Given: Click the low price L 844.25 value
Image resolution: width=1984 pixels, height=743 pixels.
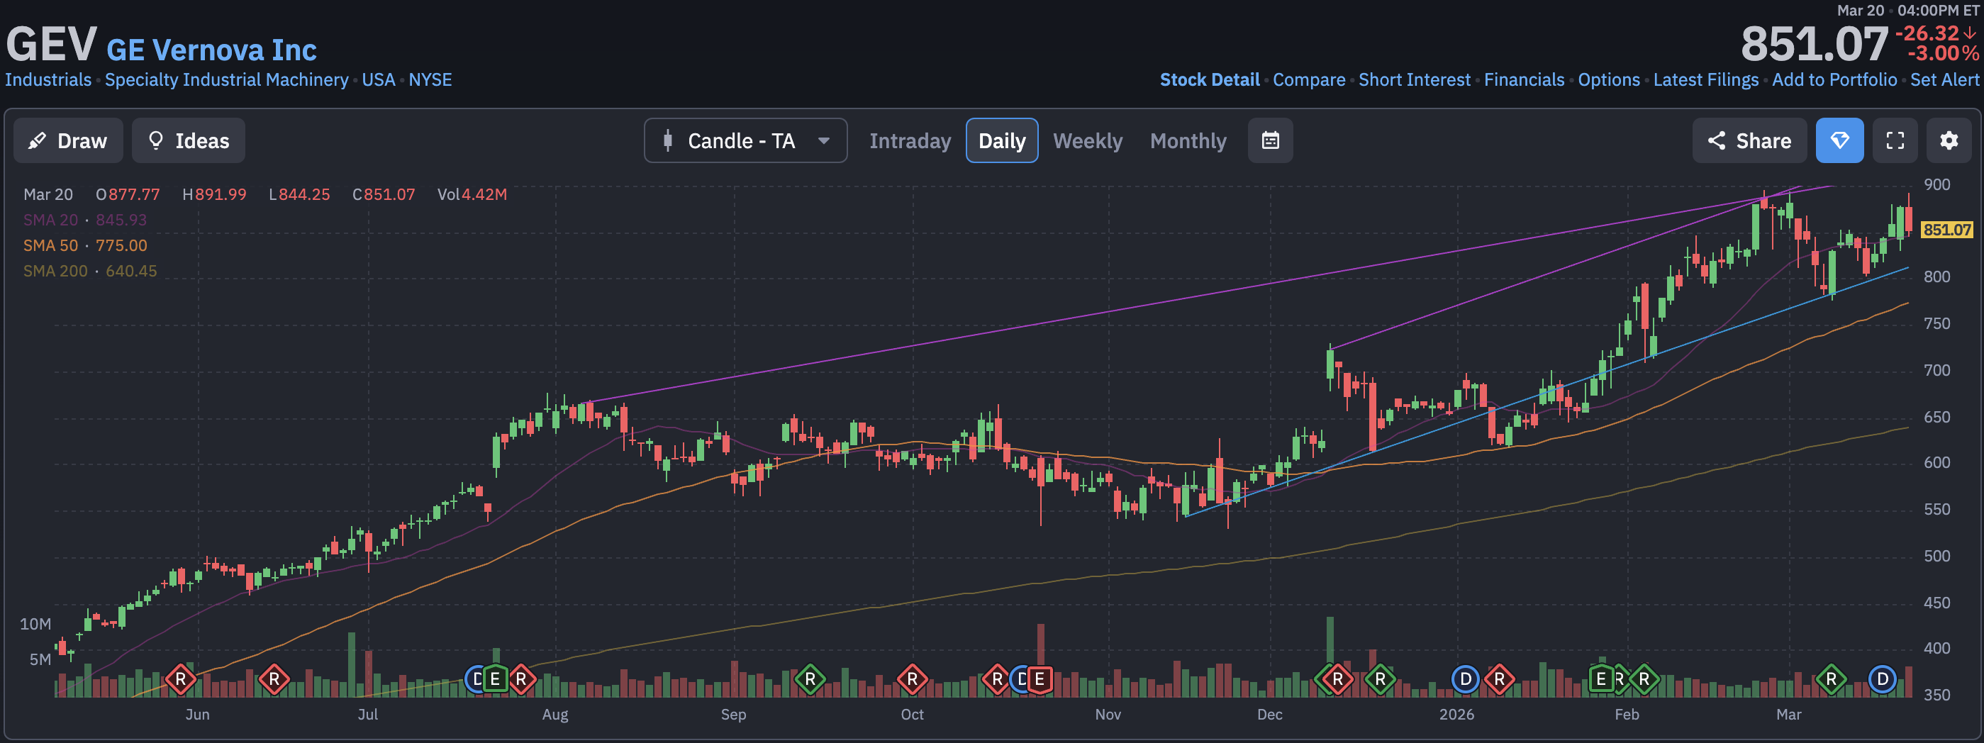Looking at the screenshot, I should point(299,195).
